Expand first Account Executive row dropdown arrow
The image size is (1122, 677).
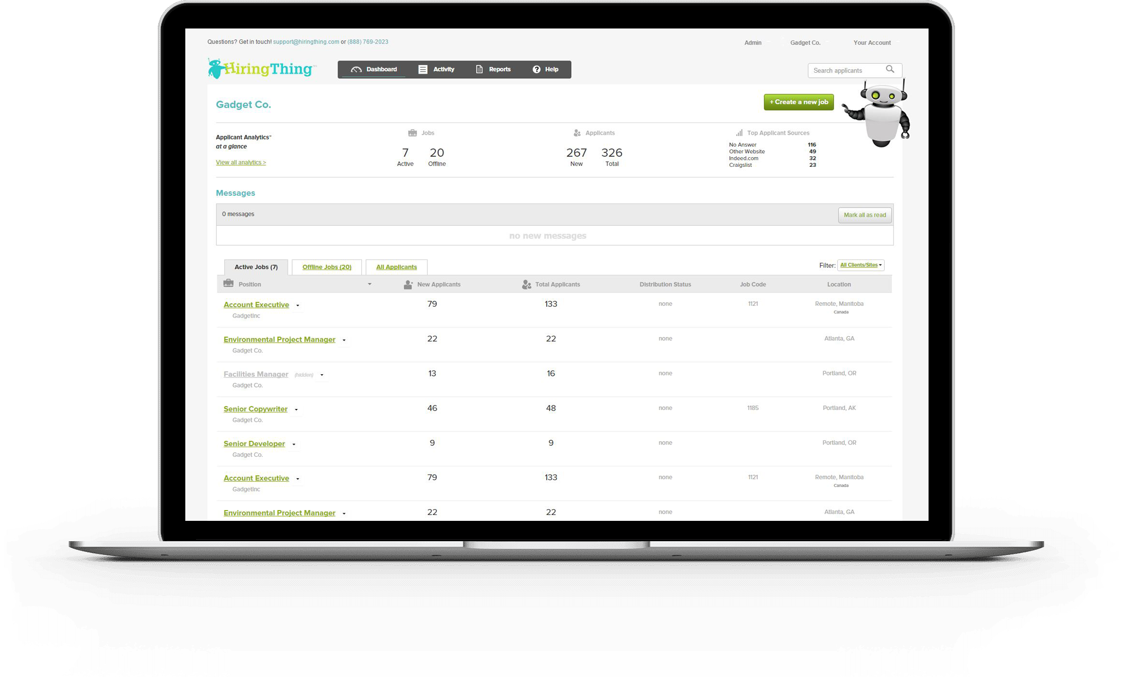pos(298,306)
